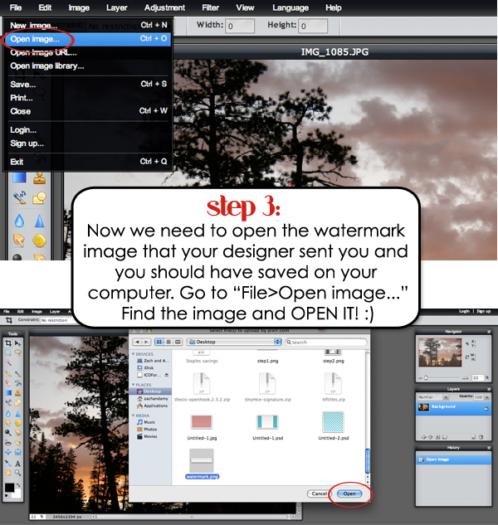Select the Eraser tool
The height and width of the screenshot is (525, 498).
(8, 383)
